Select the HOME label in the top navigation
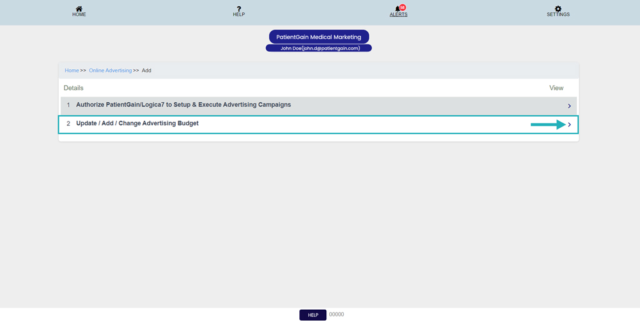The image size is (640, 321). (79, 14)
